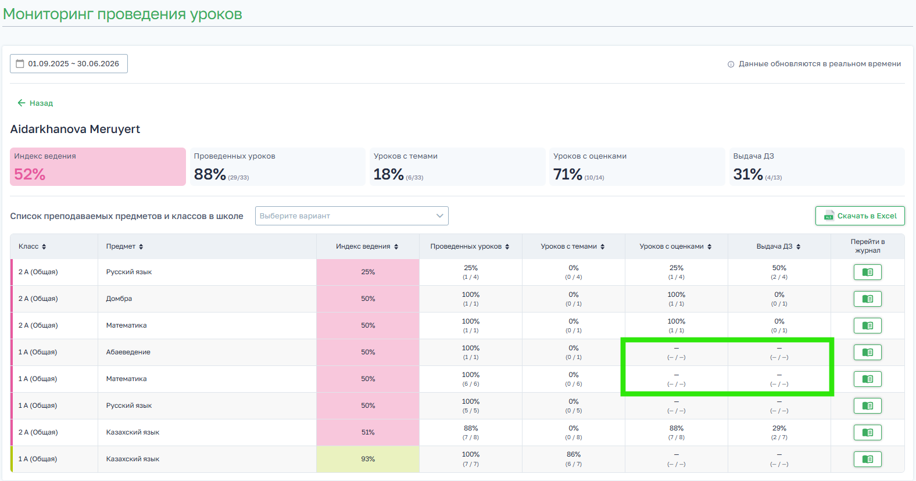Screen dimensions: 916x481
Task: Expand the Выберите вариант dropdown
Action: point(352,216)
